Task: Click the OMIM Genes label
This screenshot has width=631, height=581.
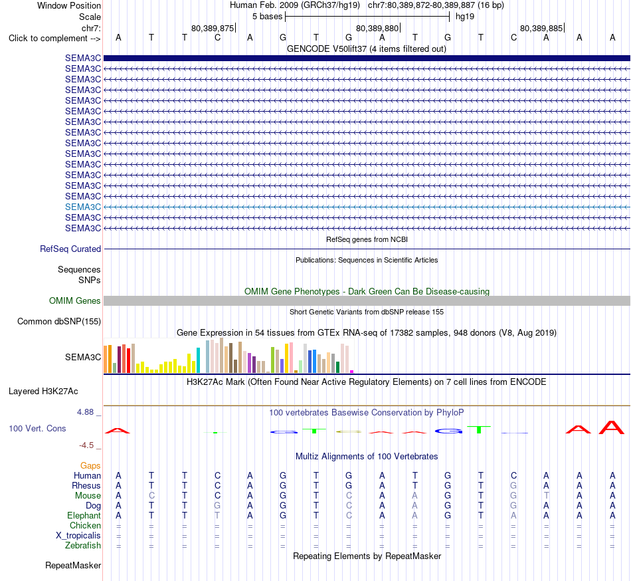Action: [x=75, y=300]
